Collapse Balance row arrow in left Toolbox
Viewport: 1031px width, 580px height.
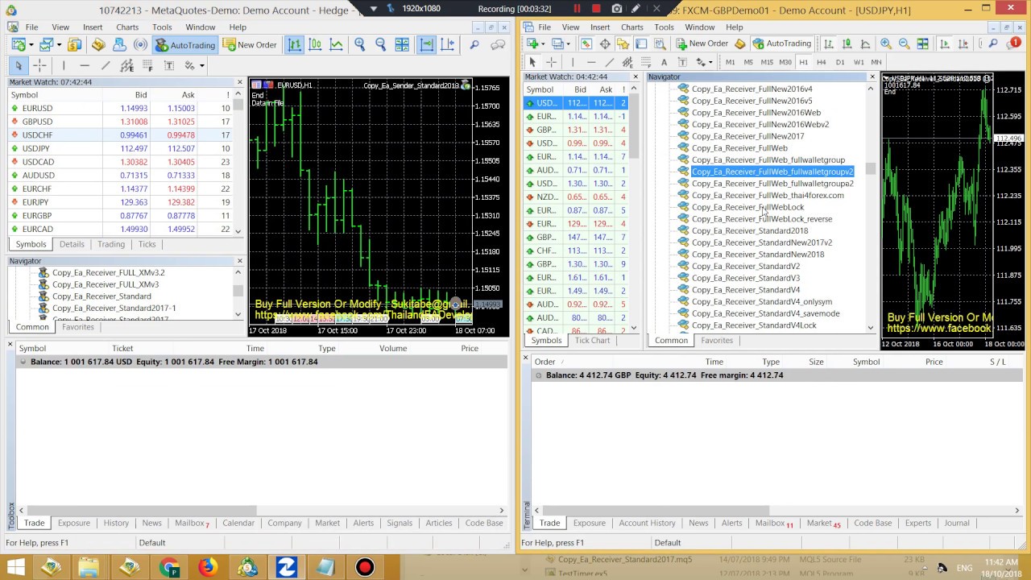coord(23,362)
